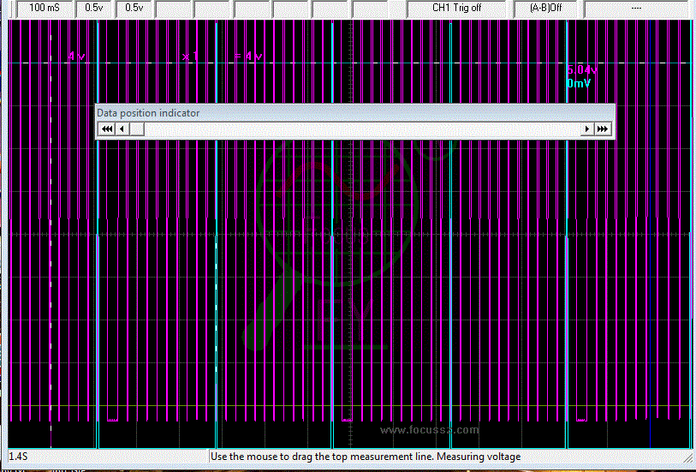The height and width of the screenshot is (472, 696).
Task: Toggle the (A-B)Off math mode
Action: pyautogui.click(x=546, y=8)
